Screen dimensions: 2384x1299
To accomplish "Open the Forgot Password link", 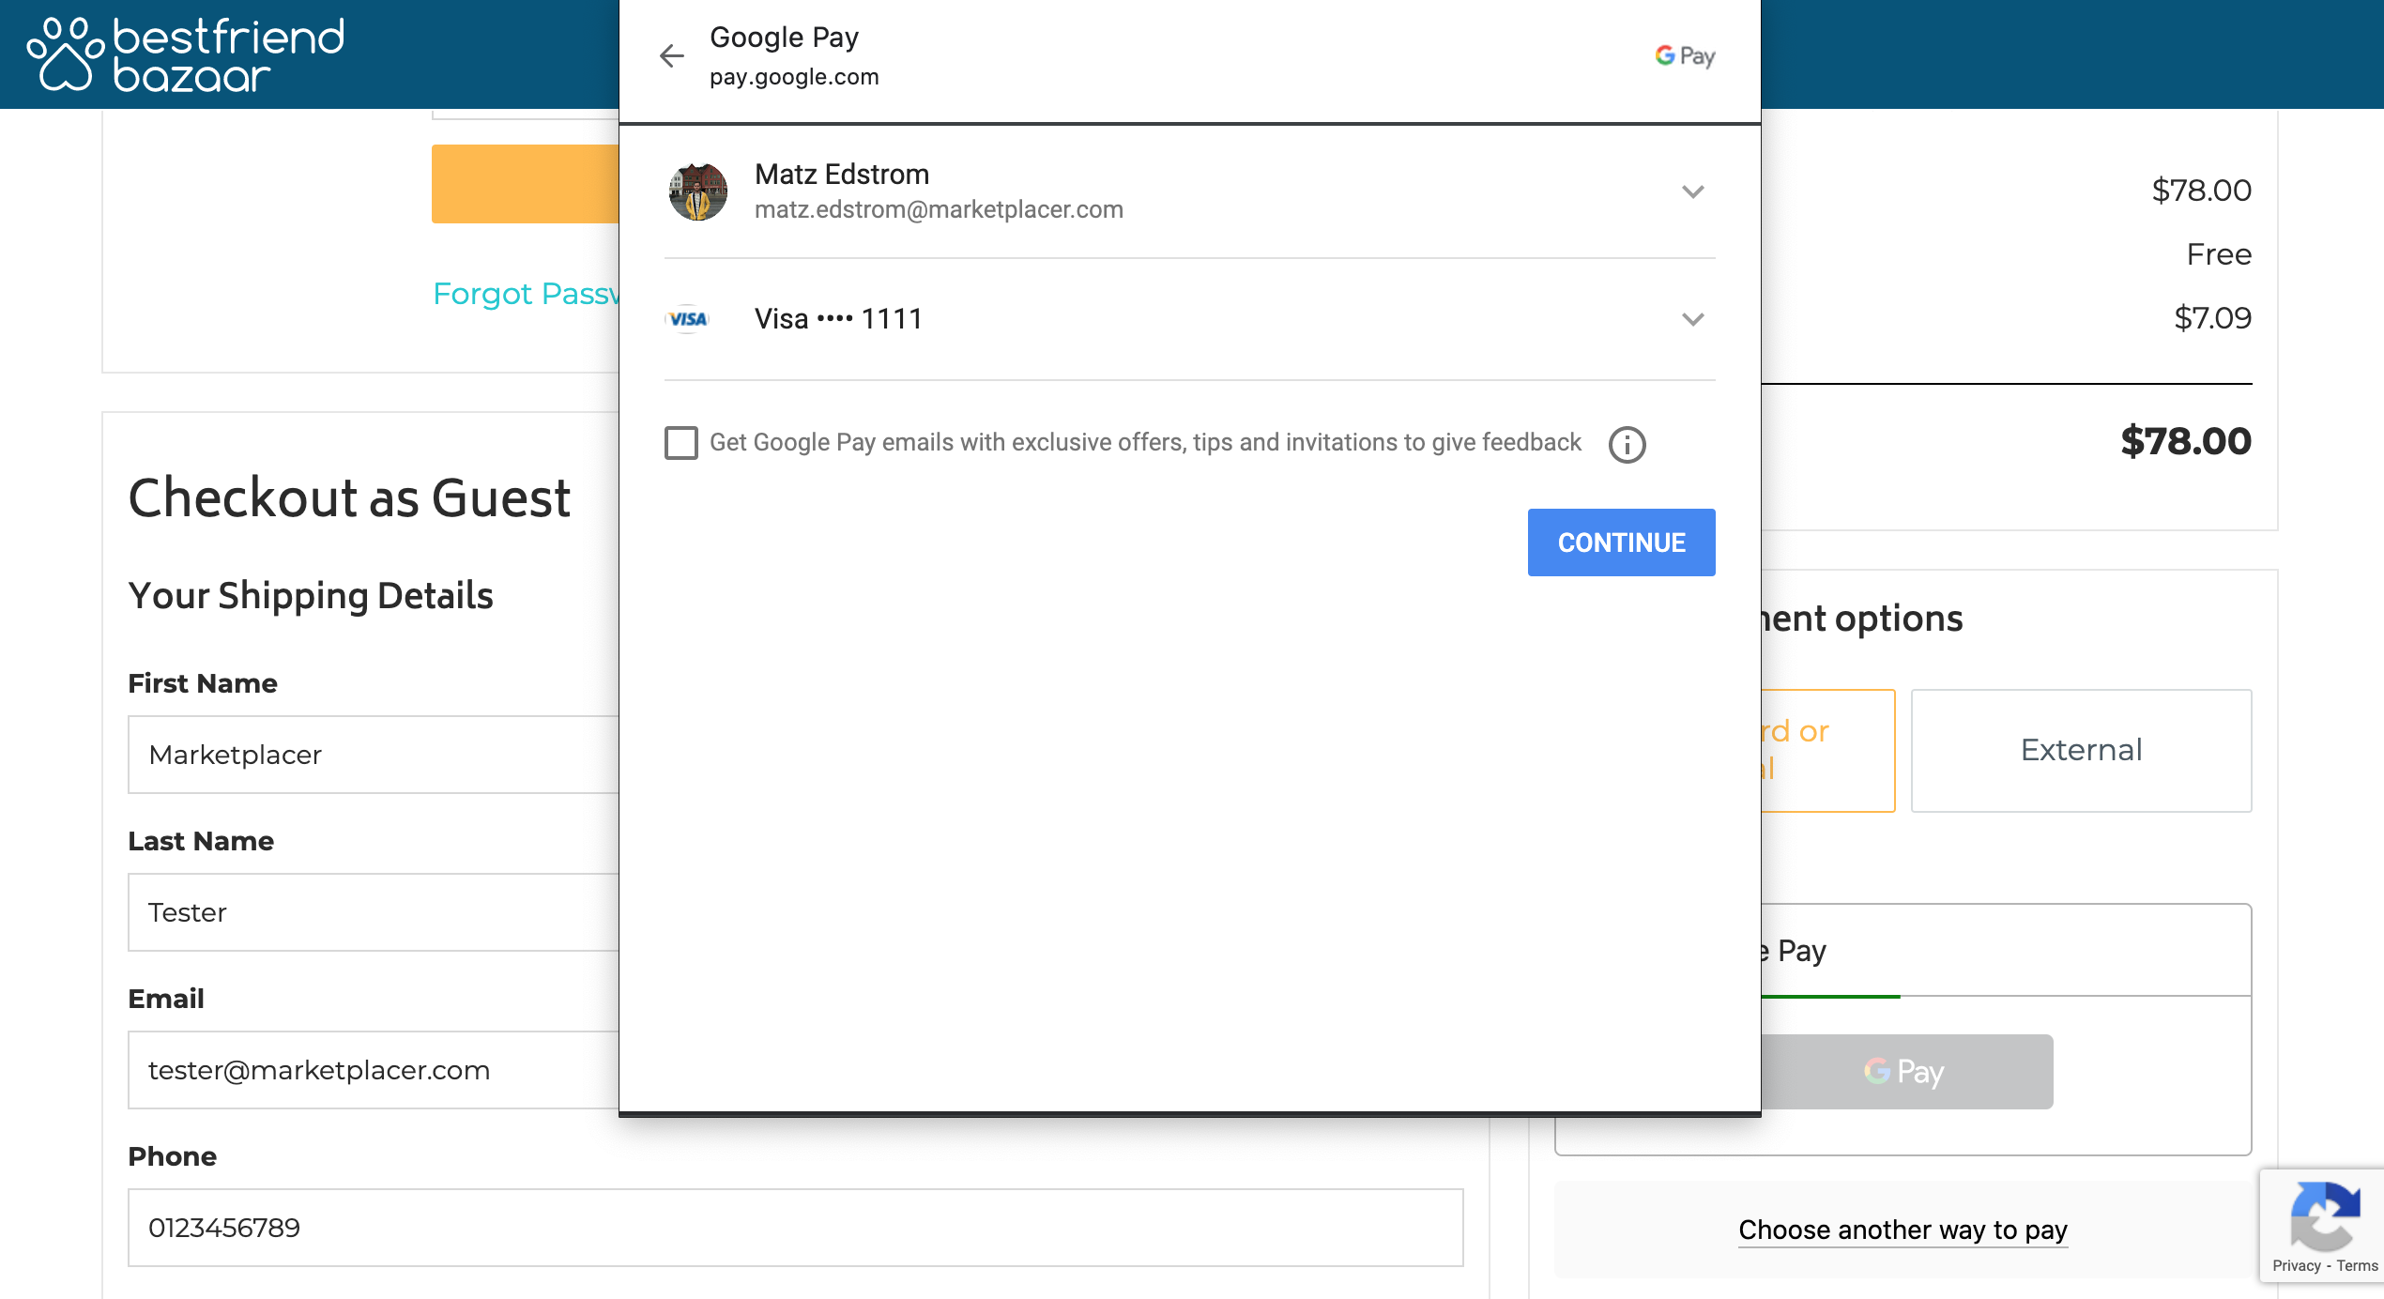I will [526, 294].
